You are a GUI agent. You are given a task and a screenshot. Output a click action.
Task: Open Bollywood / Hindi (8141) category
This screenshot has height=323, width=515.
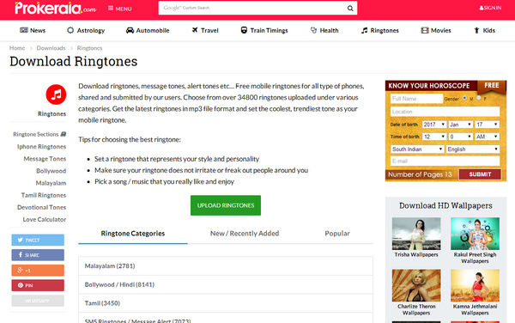pos(226,284)
